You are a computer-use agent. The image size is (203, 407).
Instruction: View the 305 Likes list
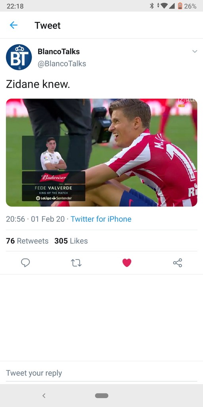[x=71, y=241]
